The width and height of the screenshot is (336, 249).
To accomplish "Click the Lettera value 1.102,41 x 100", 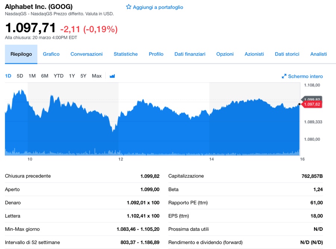I will point(143,216).
